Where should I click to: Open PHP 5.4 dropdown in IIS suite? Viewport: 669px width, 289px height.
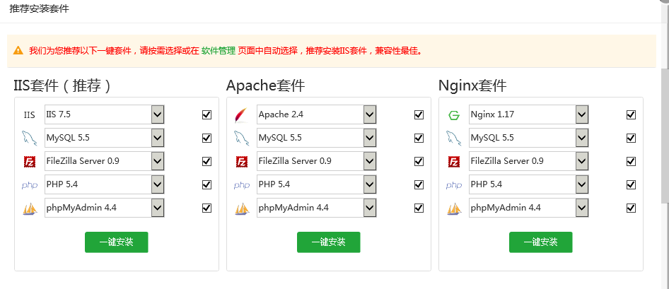pyautogui.click(x=105, y=184)
